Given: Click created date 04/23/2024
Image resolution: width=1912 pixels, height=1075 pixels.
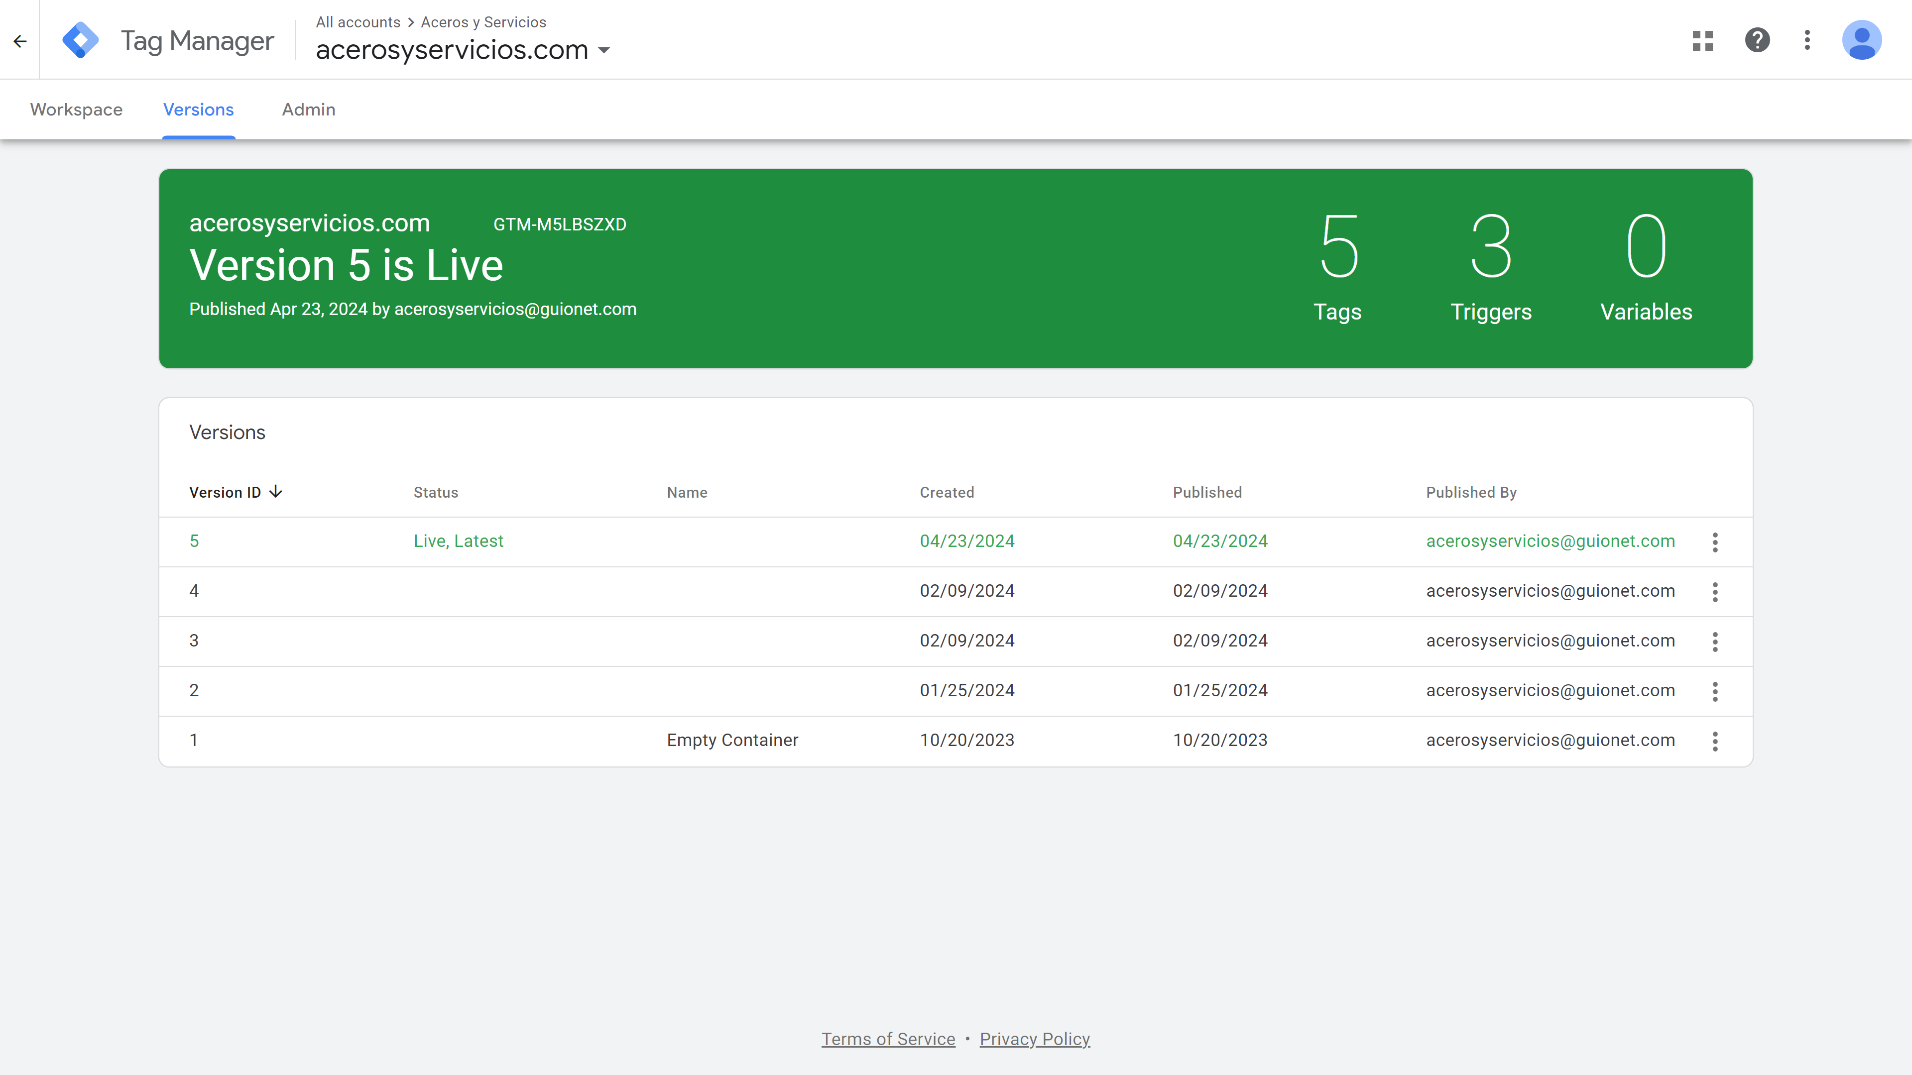Looking at the screenshot, I should pyautogui.click(x=966, y=541).
